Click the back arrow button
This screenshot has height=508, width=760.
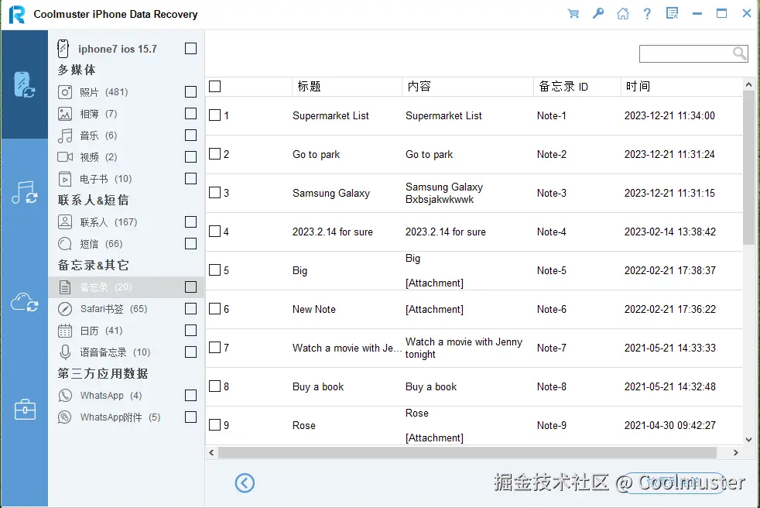(245, 482)
